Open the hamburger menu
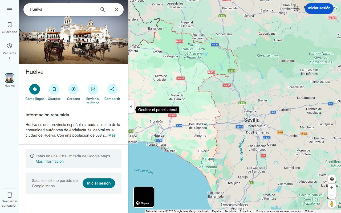The image size is (341, 213). point(10,10)
